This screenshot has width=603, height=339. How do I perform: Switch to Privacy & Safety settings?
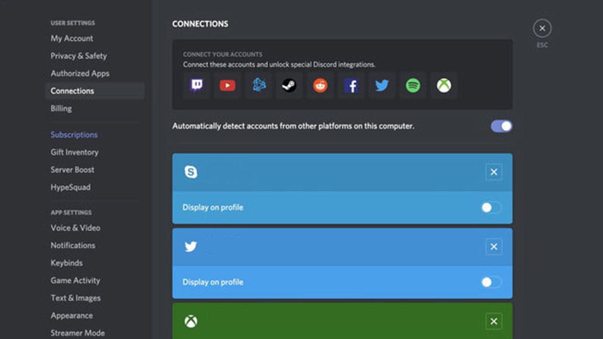point(78,56)
